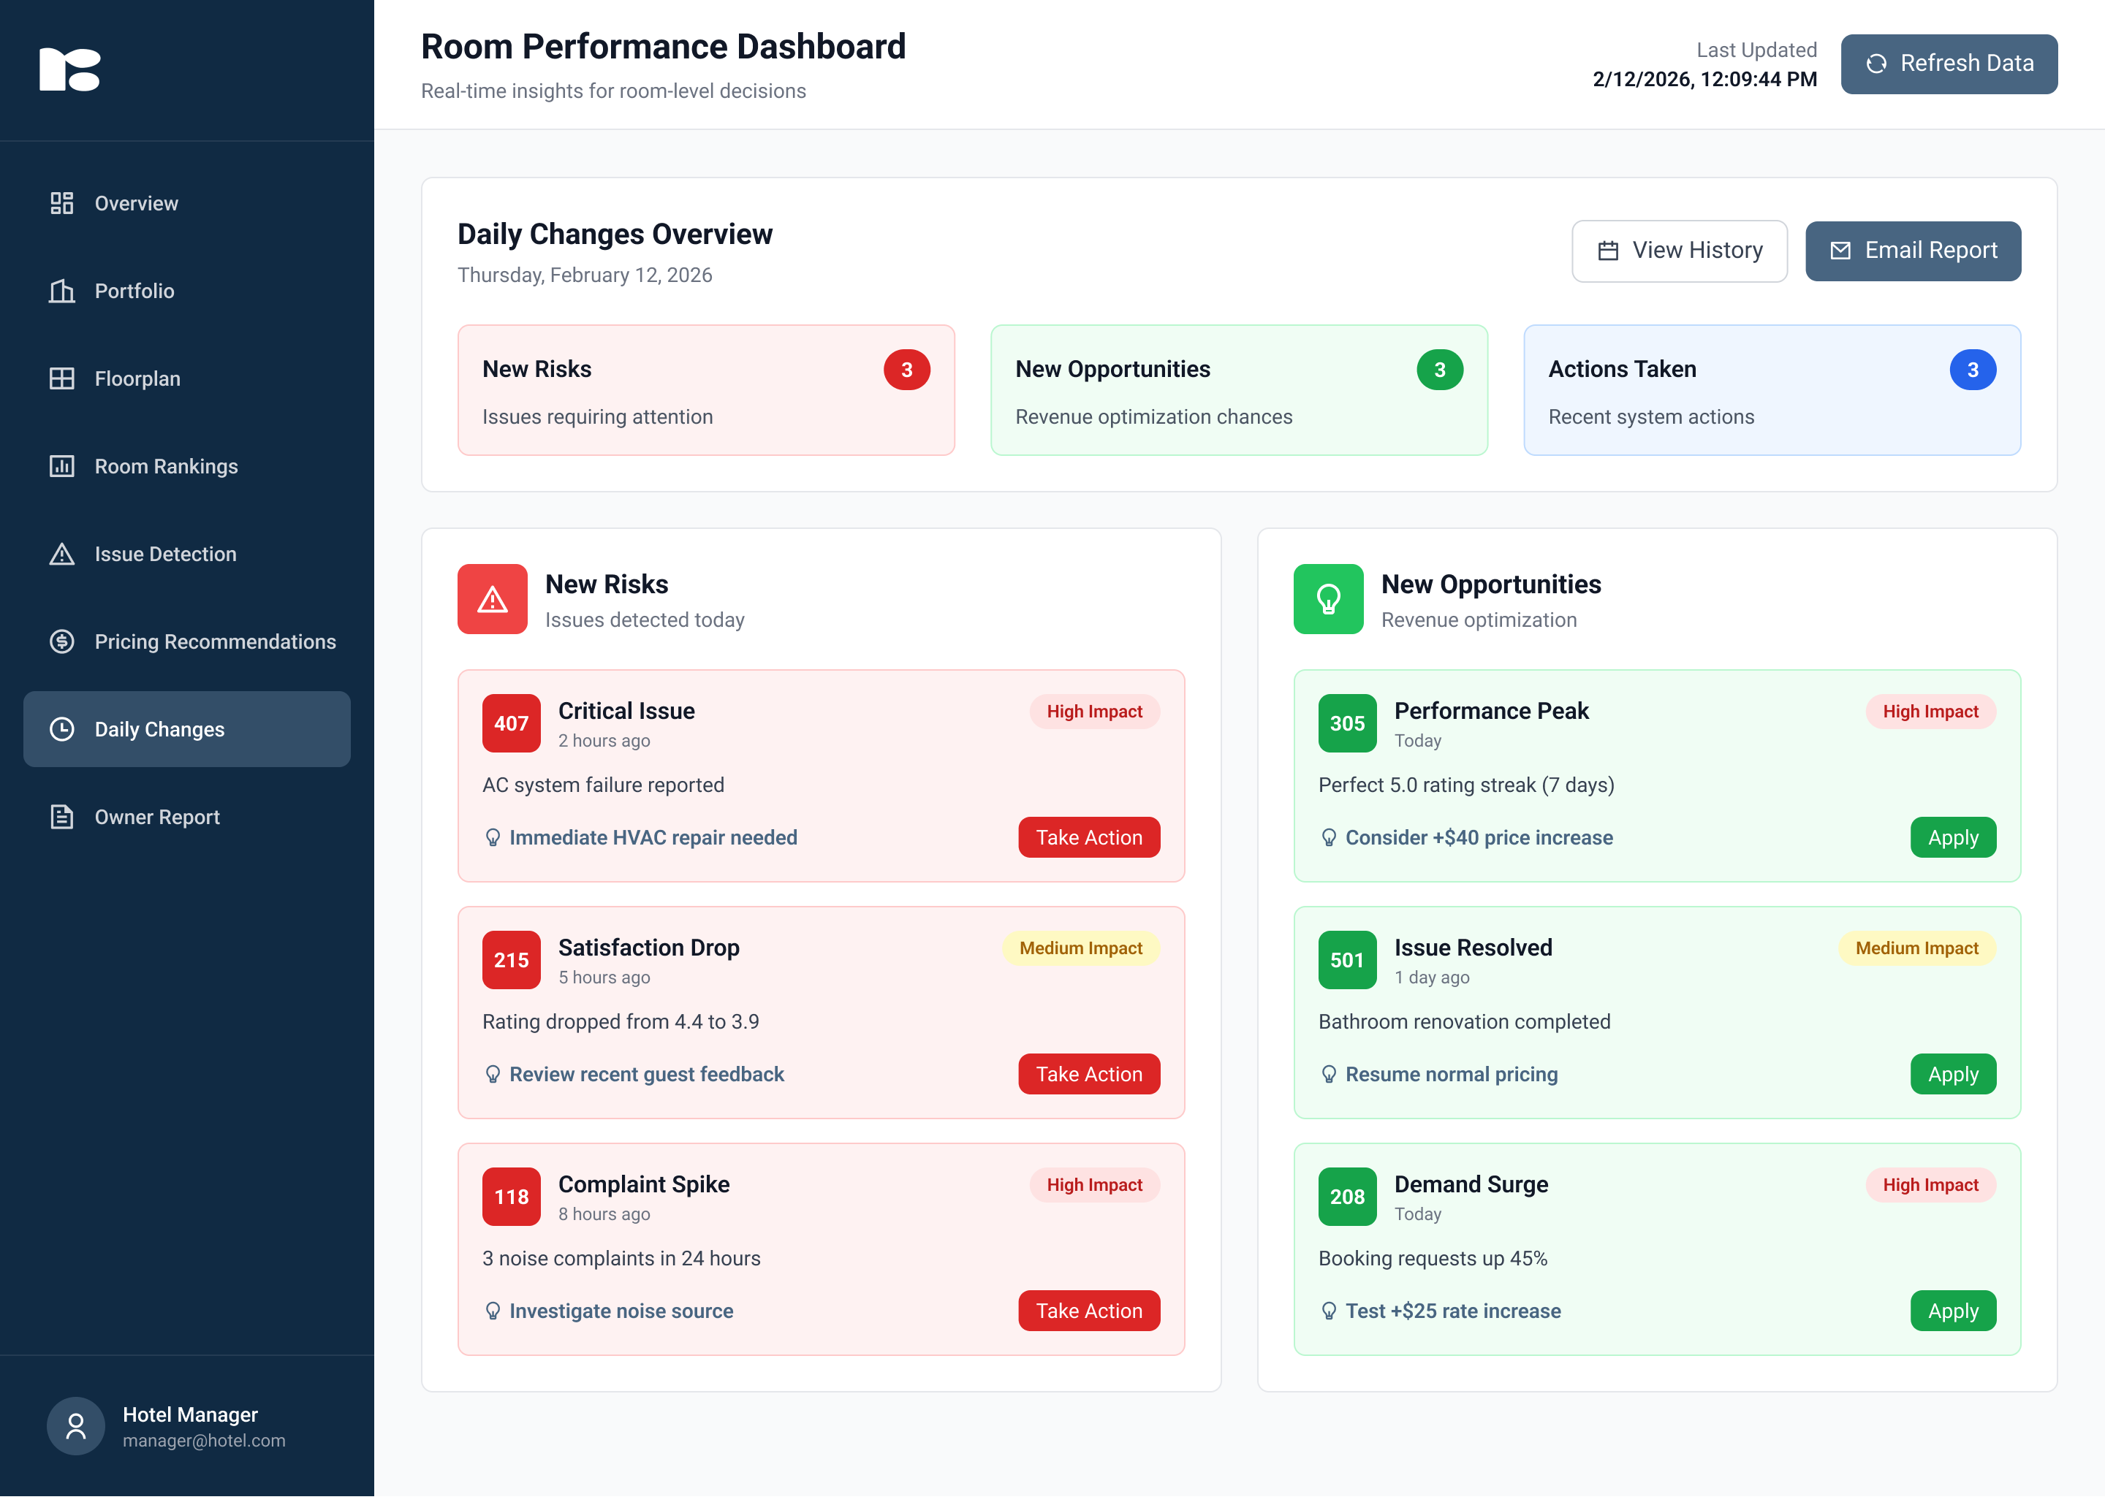Click the red New Risks warning icon
Screen dimensions: 2105x1505
[x=492, y=600]
